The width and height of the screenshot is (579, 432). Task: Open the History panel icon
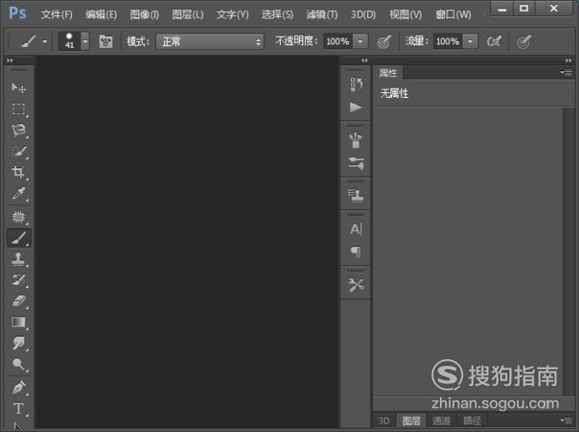pyautogui.click(x=356, y=85)
